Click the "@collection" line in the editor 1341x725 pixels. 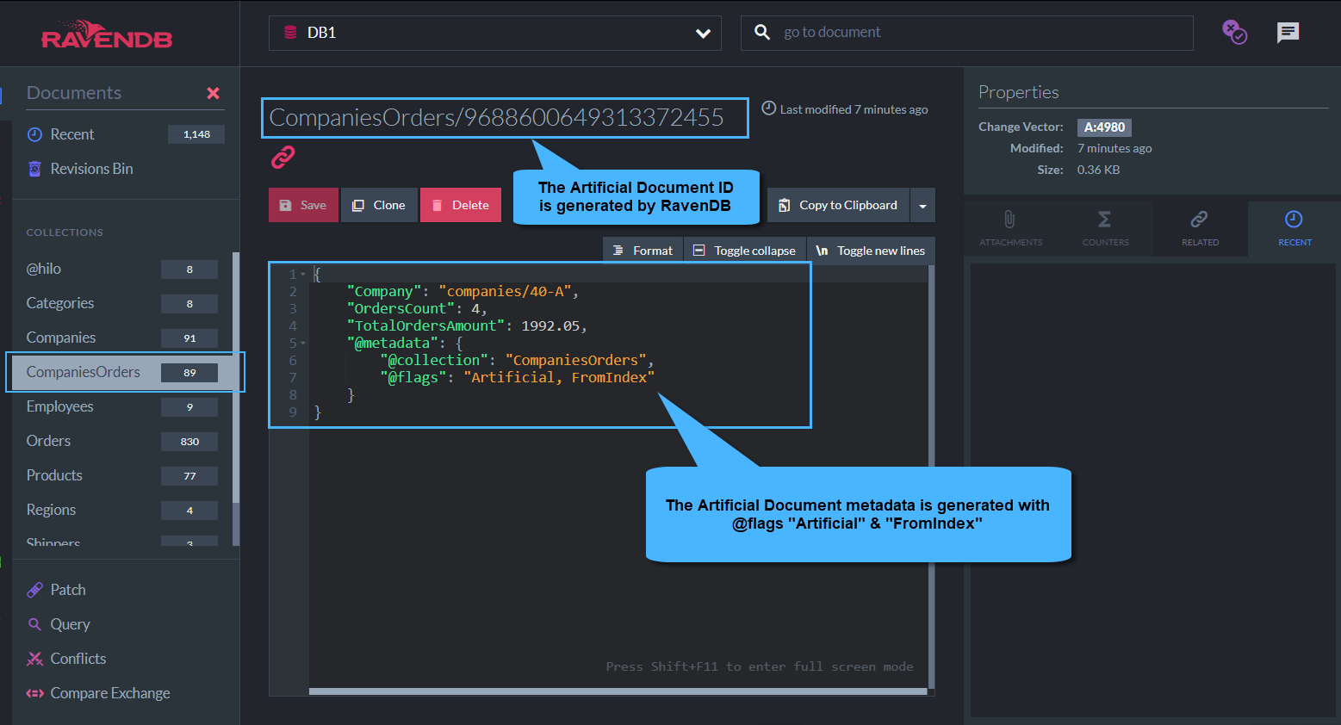pos(517,361)
